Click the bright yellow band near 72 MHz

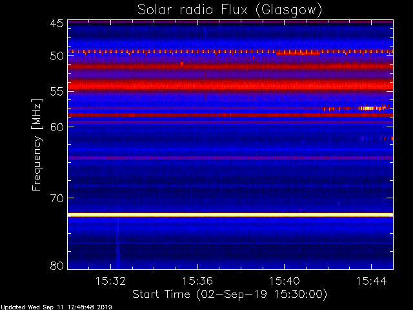tap(230, 215)
